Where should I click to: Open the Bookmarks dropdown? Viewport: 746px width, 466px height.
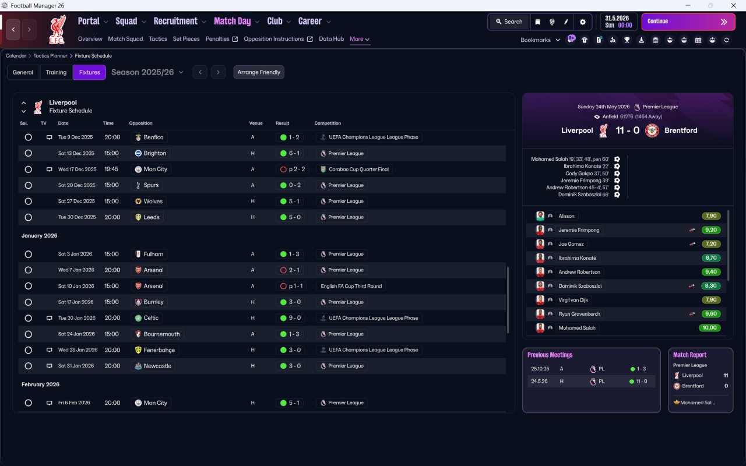[x=540, y=40]
